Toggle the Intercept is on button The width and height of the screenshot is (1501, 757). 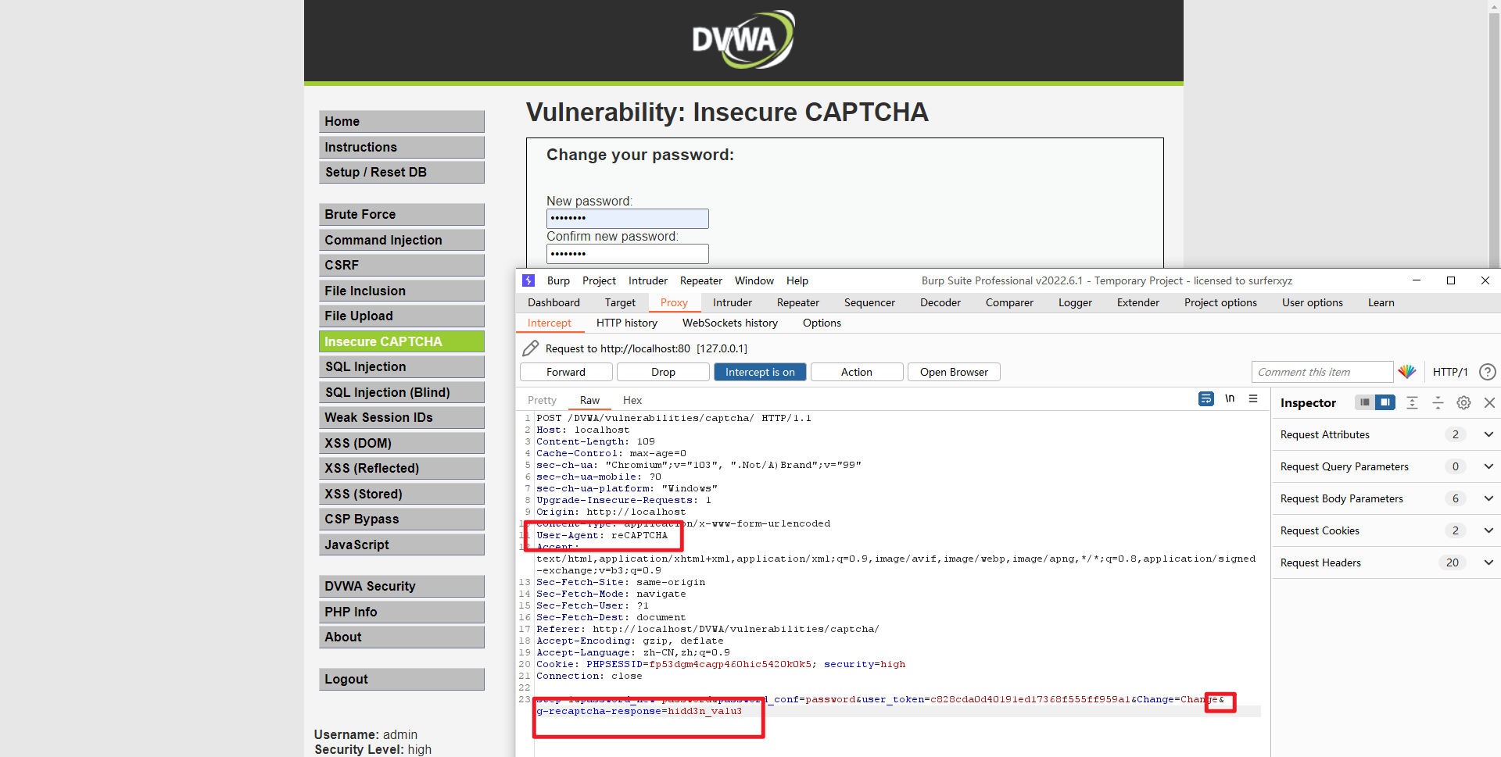760,372
